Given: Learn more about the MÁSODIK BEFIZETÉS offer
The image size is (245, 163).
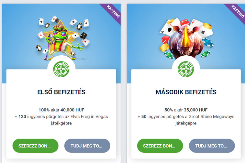Looking at the screenshot, I should point(212,146).
